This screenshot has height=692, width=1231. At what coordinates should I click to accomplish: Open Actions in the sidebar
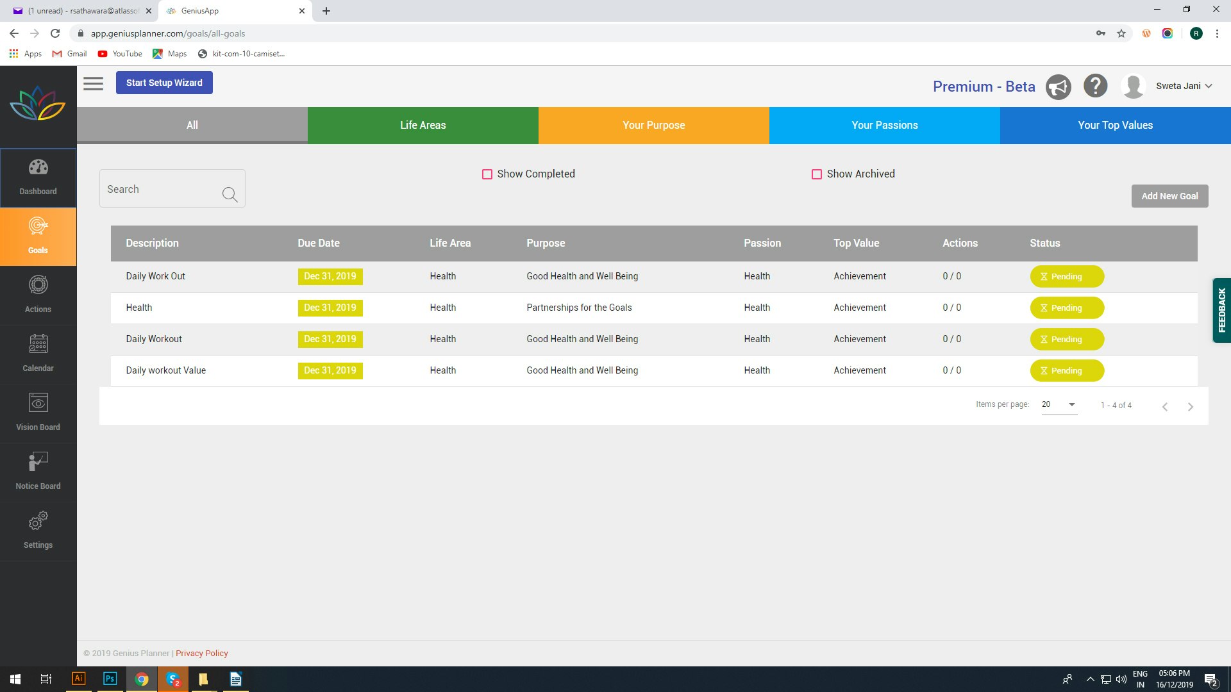tap(38, 294)
